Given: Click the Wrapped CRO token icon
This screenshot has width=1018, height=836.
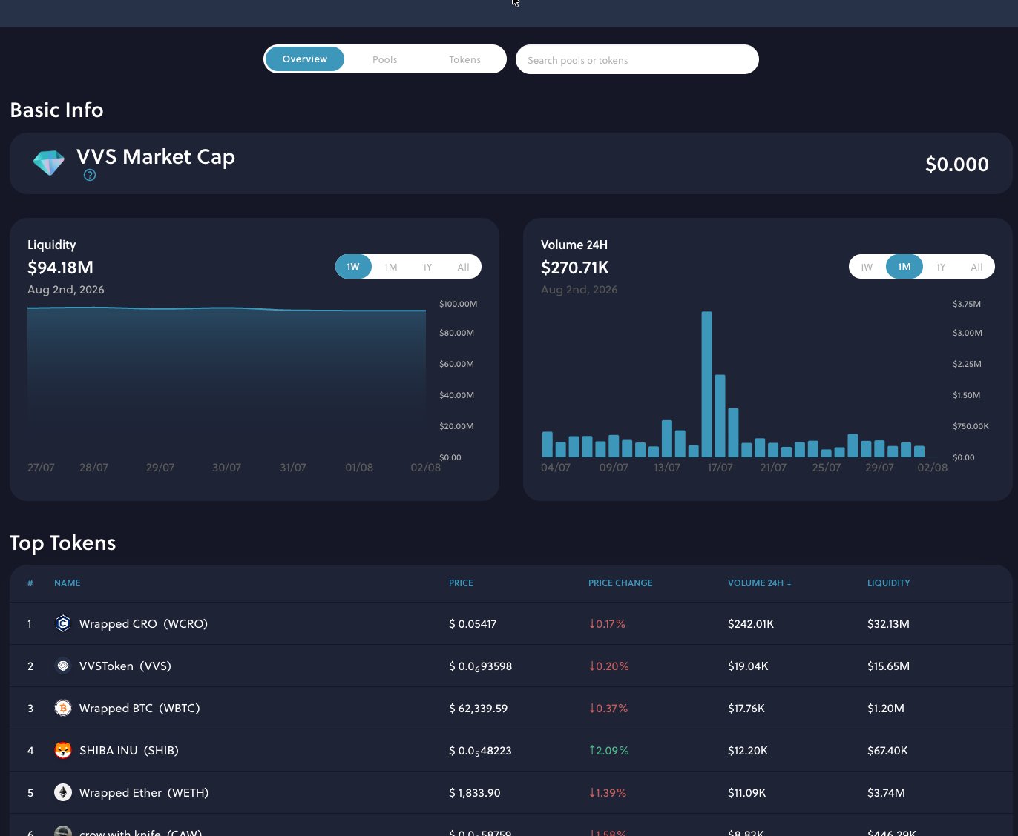Looking at the screenshot, I should coord(63,623).
